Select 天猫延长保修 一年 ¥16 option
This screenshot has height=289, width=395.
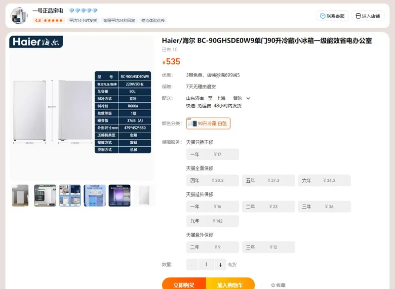click(x=212, y=206)
